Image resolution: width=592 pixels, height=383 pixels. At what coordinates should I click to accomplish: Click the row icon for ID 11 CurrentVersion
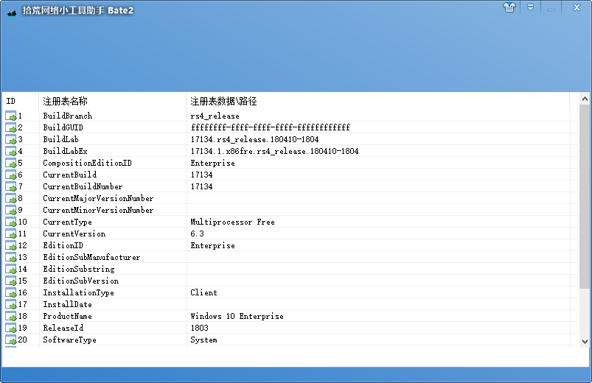[x=11, y=233]
